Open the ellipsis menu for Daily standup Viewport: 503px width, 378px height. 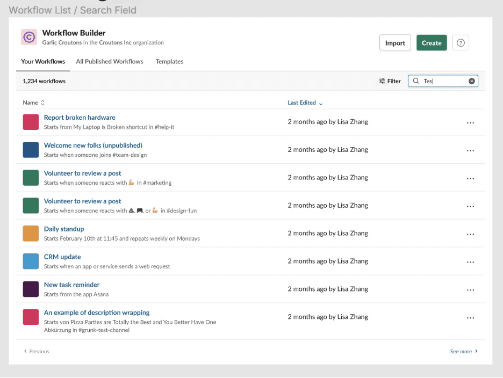[x=470, y=234]
